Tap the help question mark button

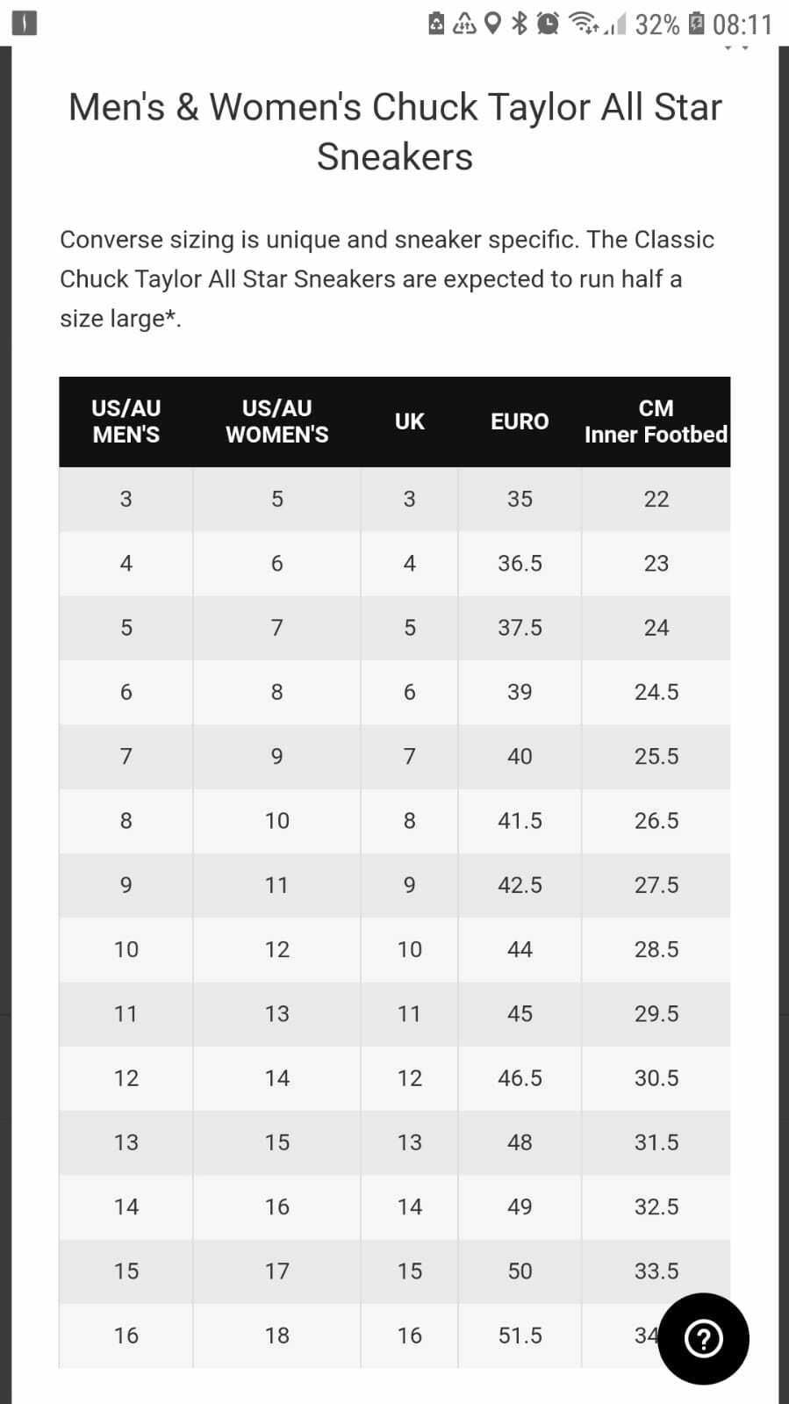coord(703,1338)
